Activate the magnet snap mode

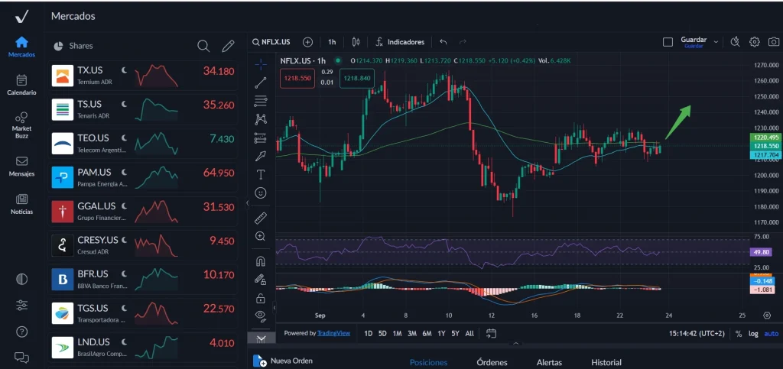point(261,261)
